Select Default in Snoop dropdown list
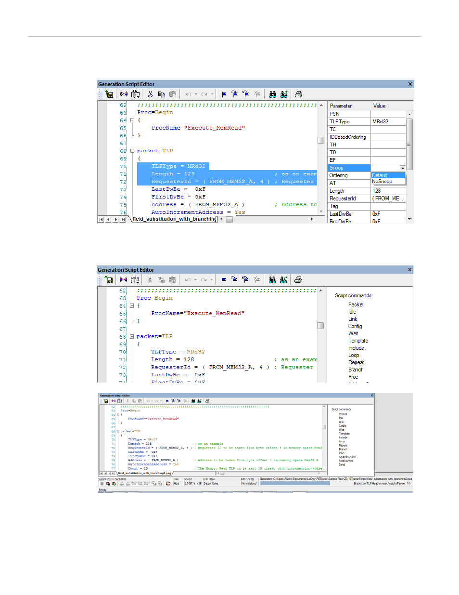 pos(388,175)
